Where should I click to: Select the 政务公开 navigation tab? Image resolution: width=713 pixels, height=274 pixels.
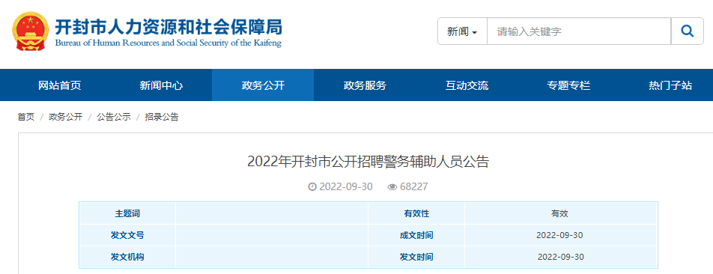(x=263, y=85)
